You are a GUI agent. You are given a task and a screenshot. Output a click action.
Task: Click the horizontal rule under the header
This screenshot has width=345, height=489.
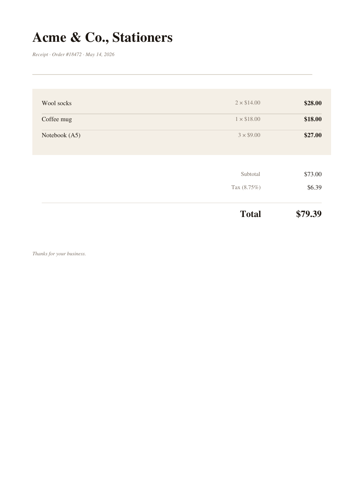coord(172,75)
